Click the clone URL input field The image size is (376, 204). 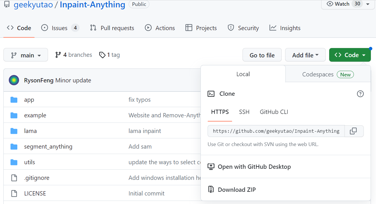(276, 131)
